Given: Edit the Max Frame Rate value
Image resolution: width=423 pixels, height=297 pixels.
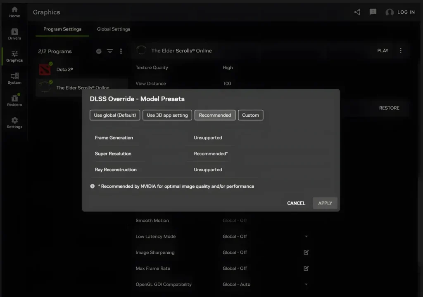Looking at the screenshot, I should click(306, 268).
